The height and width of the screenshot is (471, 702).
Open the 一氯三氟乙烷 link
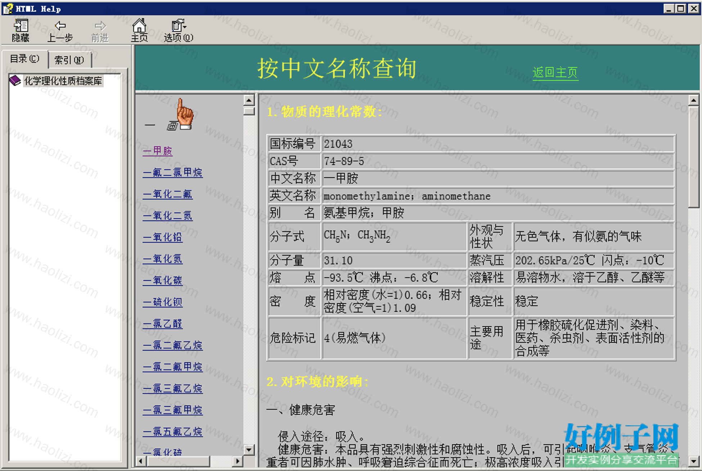point(172,388)
